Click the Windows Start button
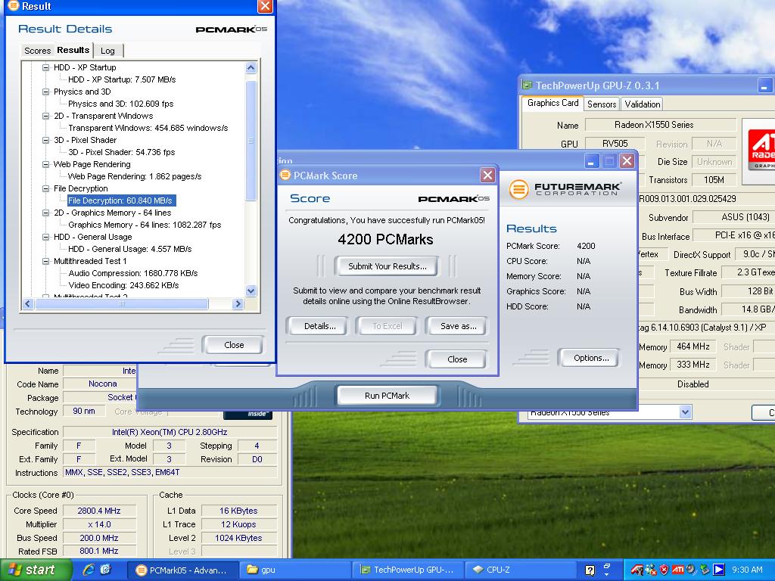 pyautogui.click(x=36, y=570)
